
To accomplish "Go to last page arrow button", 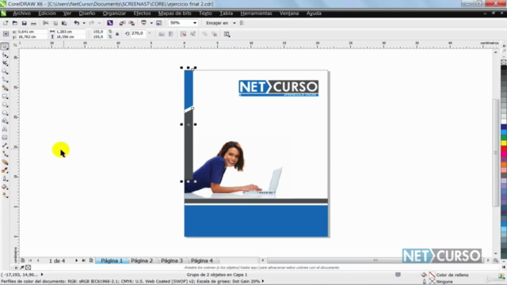I will [x=84, y=260].
